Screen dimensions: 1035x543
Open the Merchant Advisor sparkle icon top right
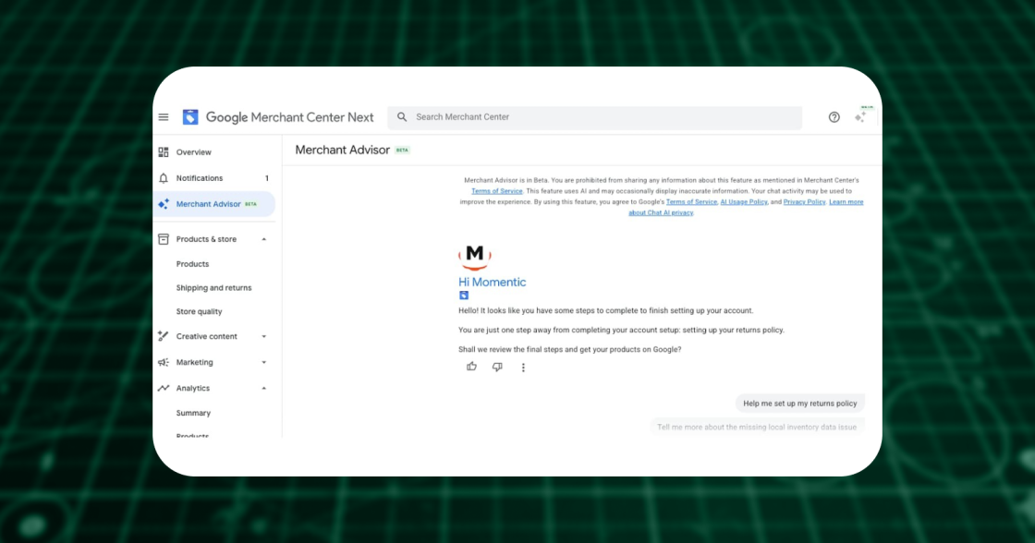(x=860, y=116)
